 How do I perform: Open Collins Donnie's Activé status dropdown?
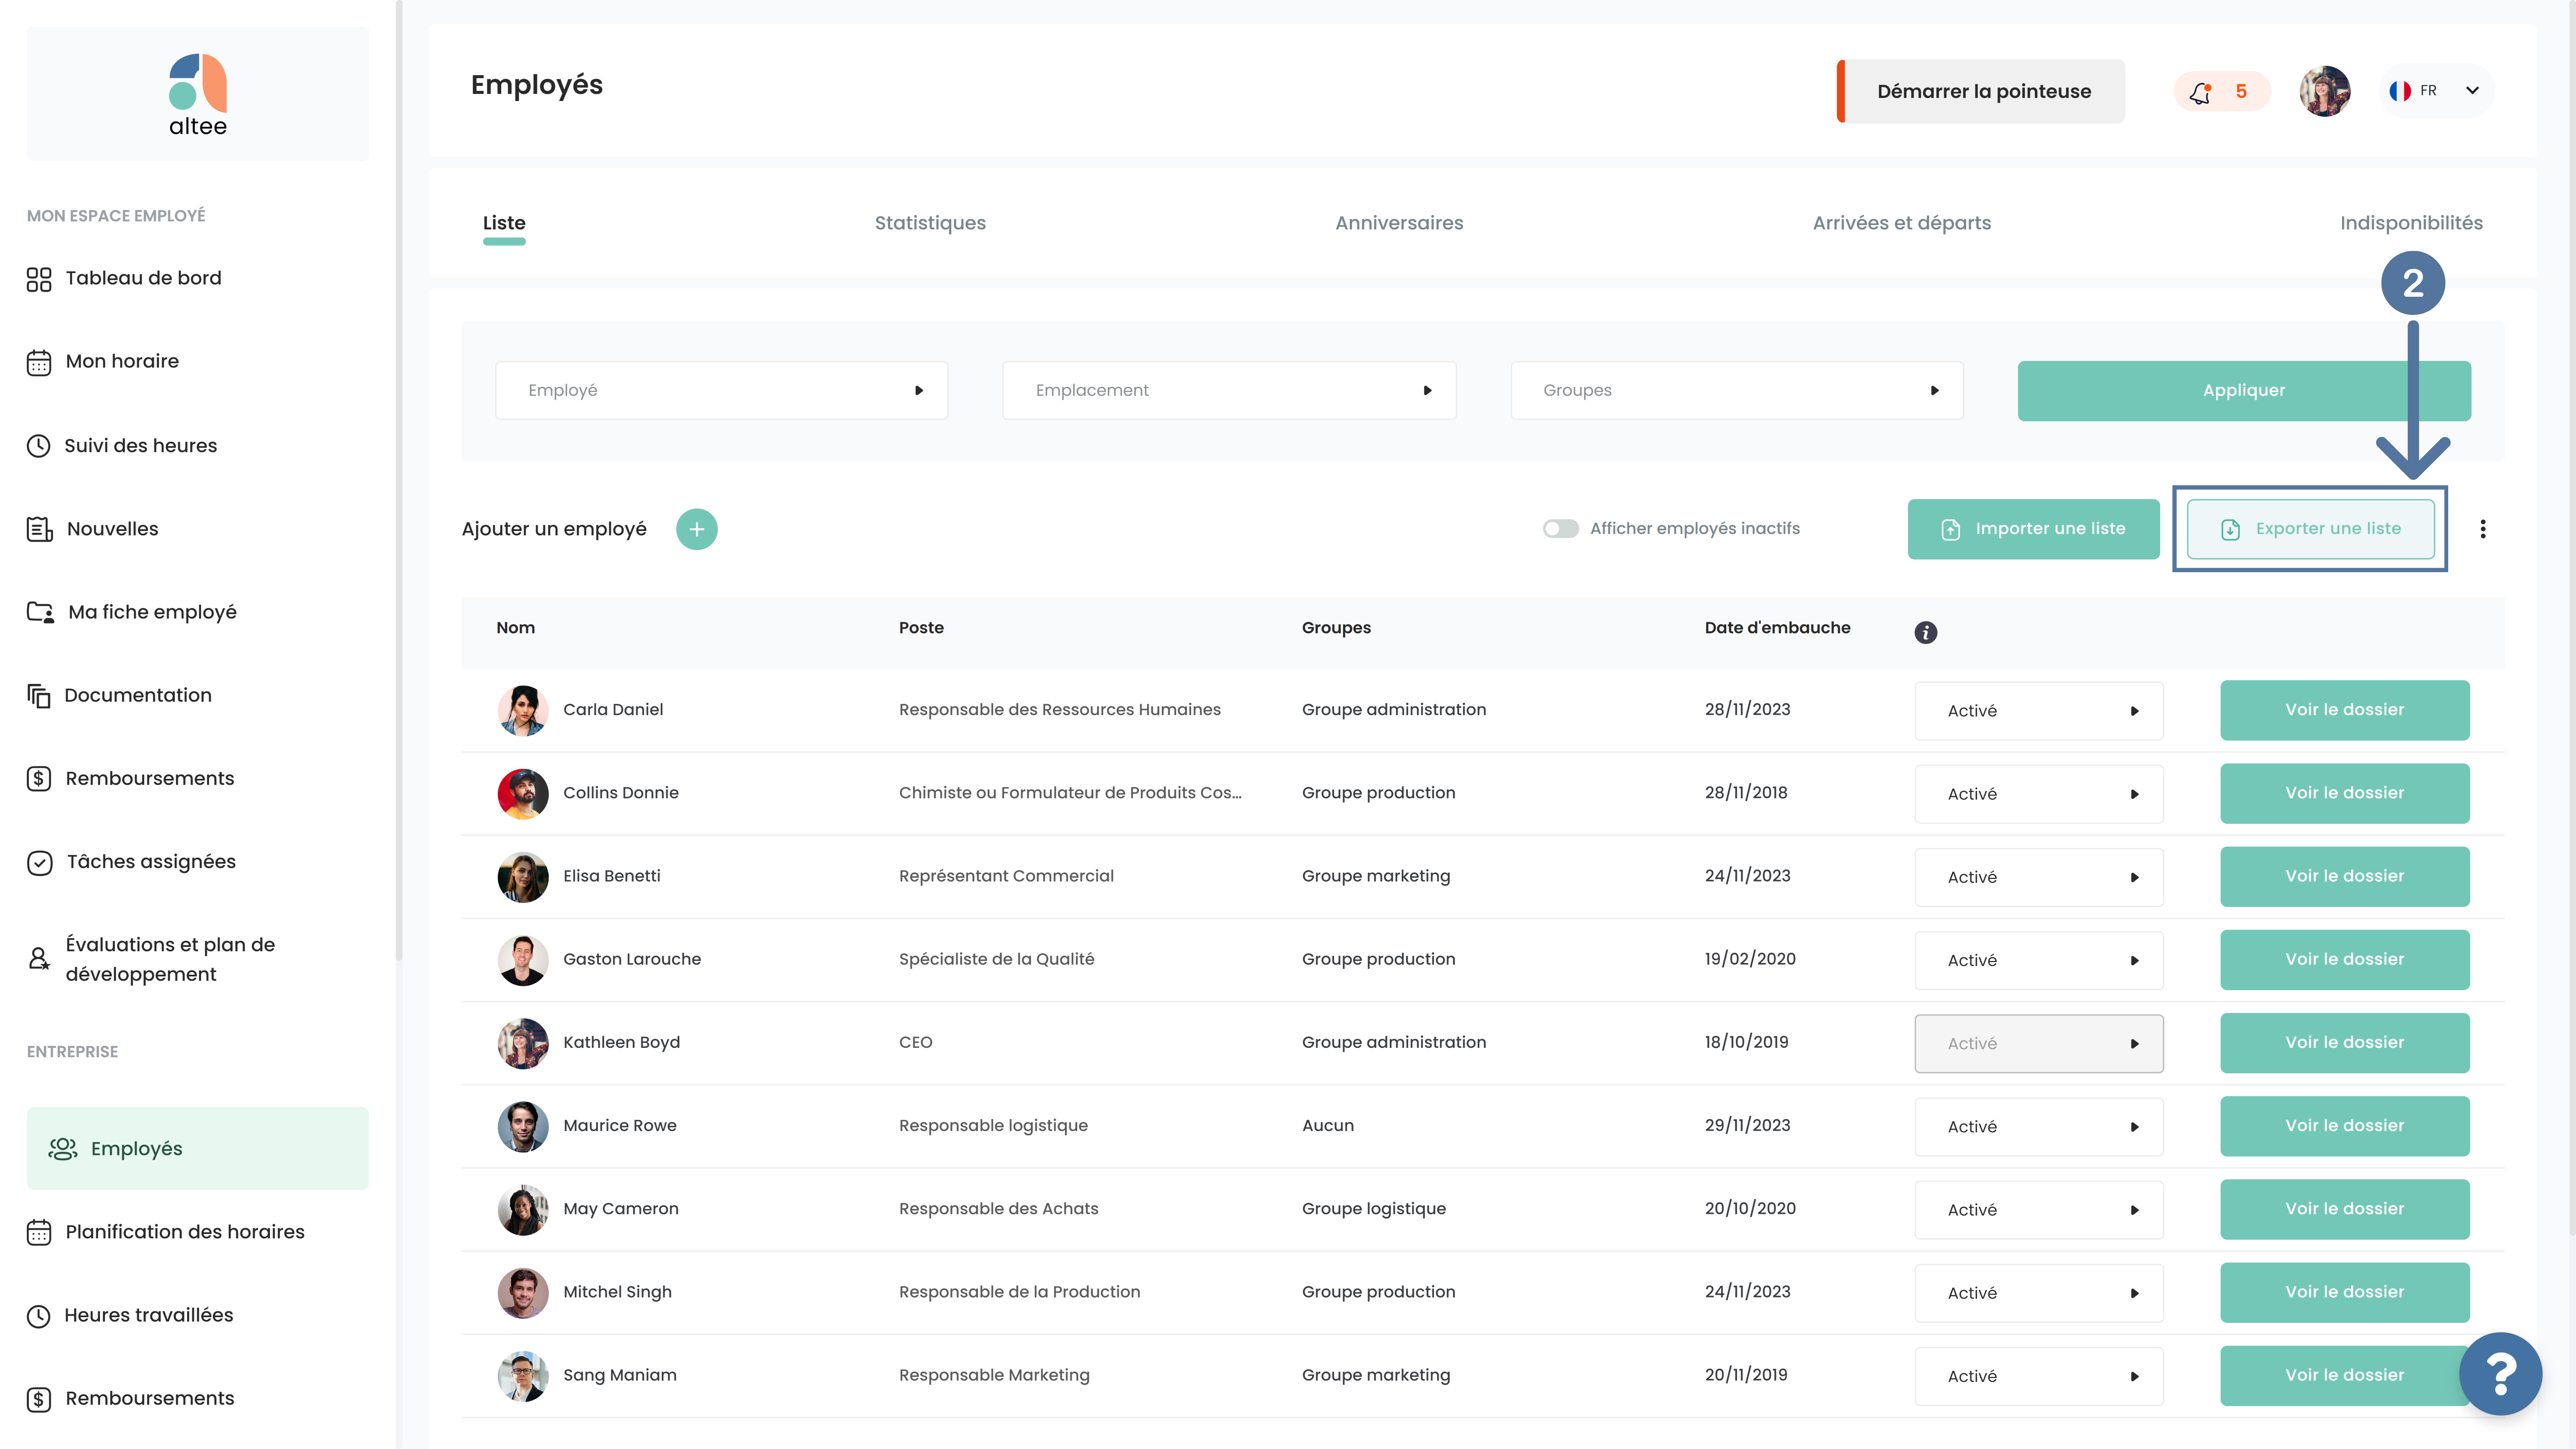coord(2039,794)
